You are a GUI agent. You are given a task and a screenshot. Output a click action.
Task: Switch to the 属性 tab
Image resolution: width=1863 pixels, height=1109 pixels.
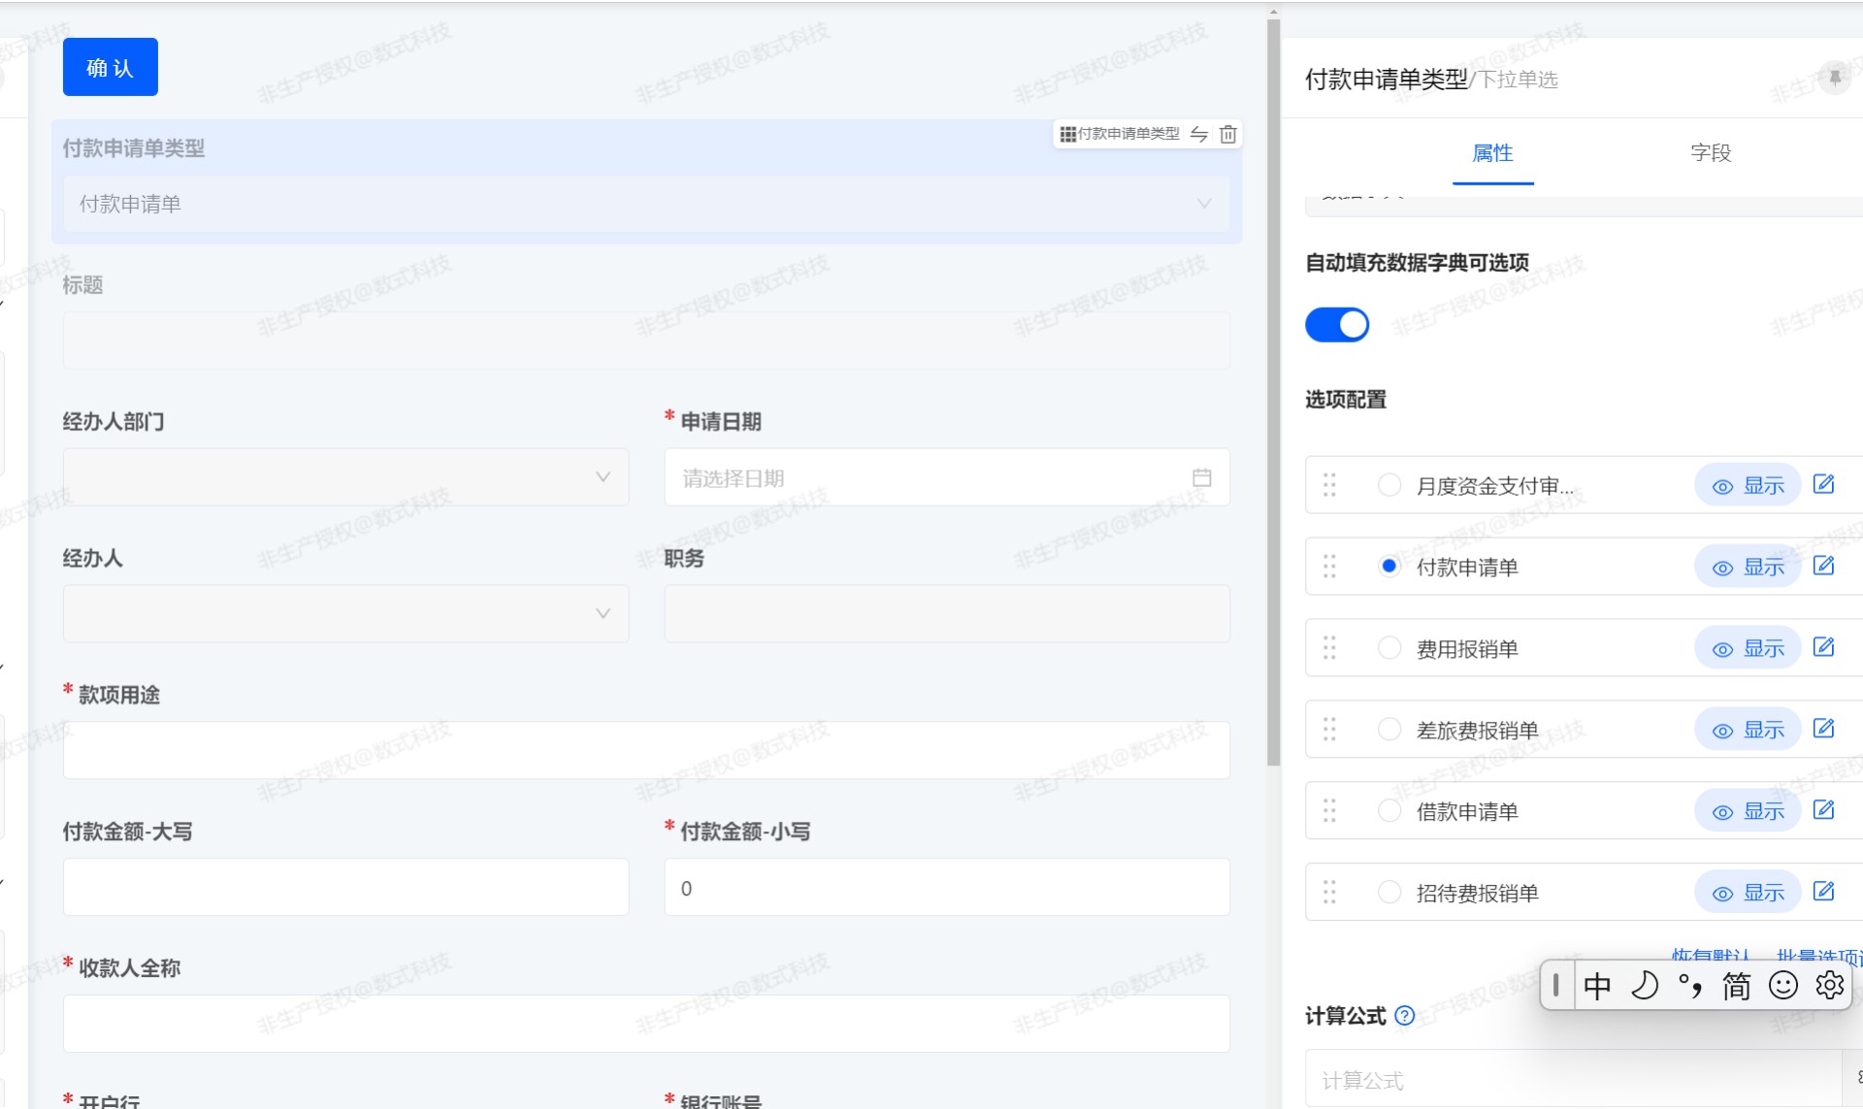point(1492,152)
